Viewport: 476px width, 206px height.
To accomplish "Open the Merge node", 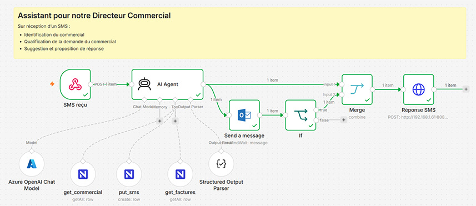I will (x=357, y=89).
